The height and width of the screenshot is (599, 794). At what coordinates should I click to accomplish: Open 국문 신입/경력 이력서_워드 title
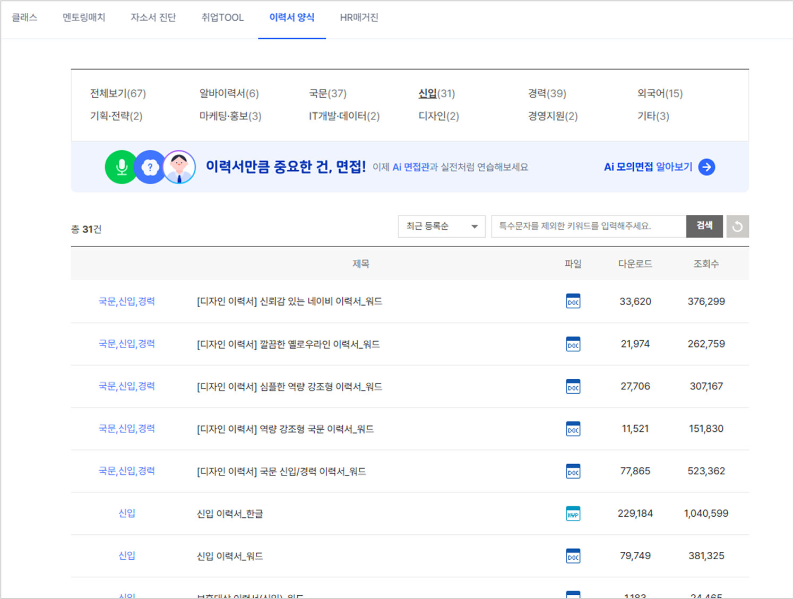pos(281,472)
